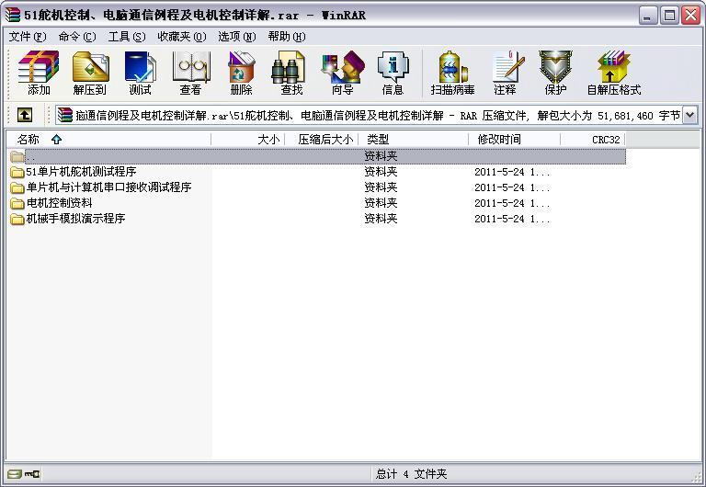
Task: Open the 查看 (View) toolbar icon
Action: point(191,74)
